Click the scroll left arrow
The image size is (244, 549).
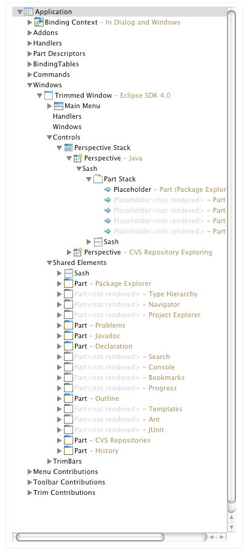pos(212,537)
